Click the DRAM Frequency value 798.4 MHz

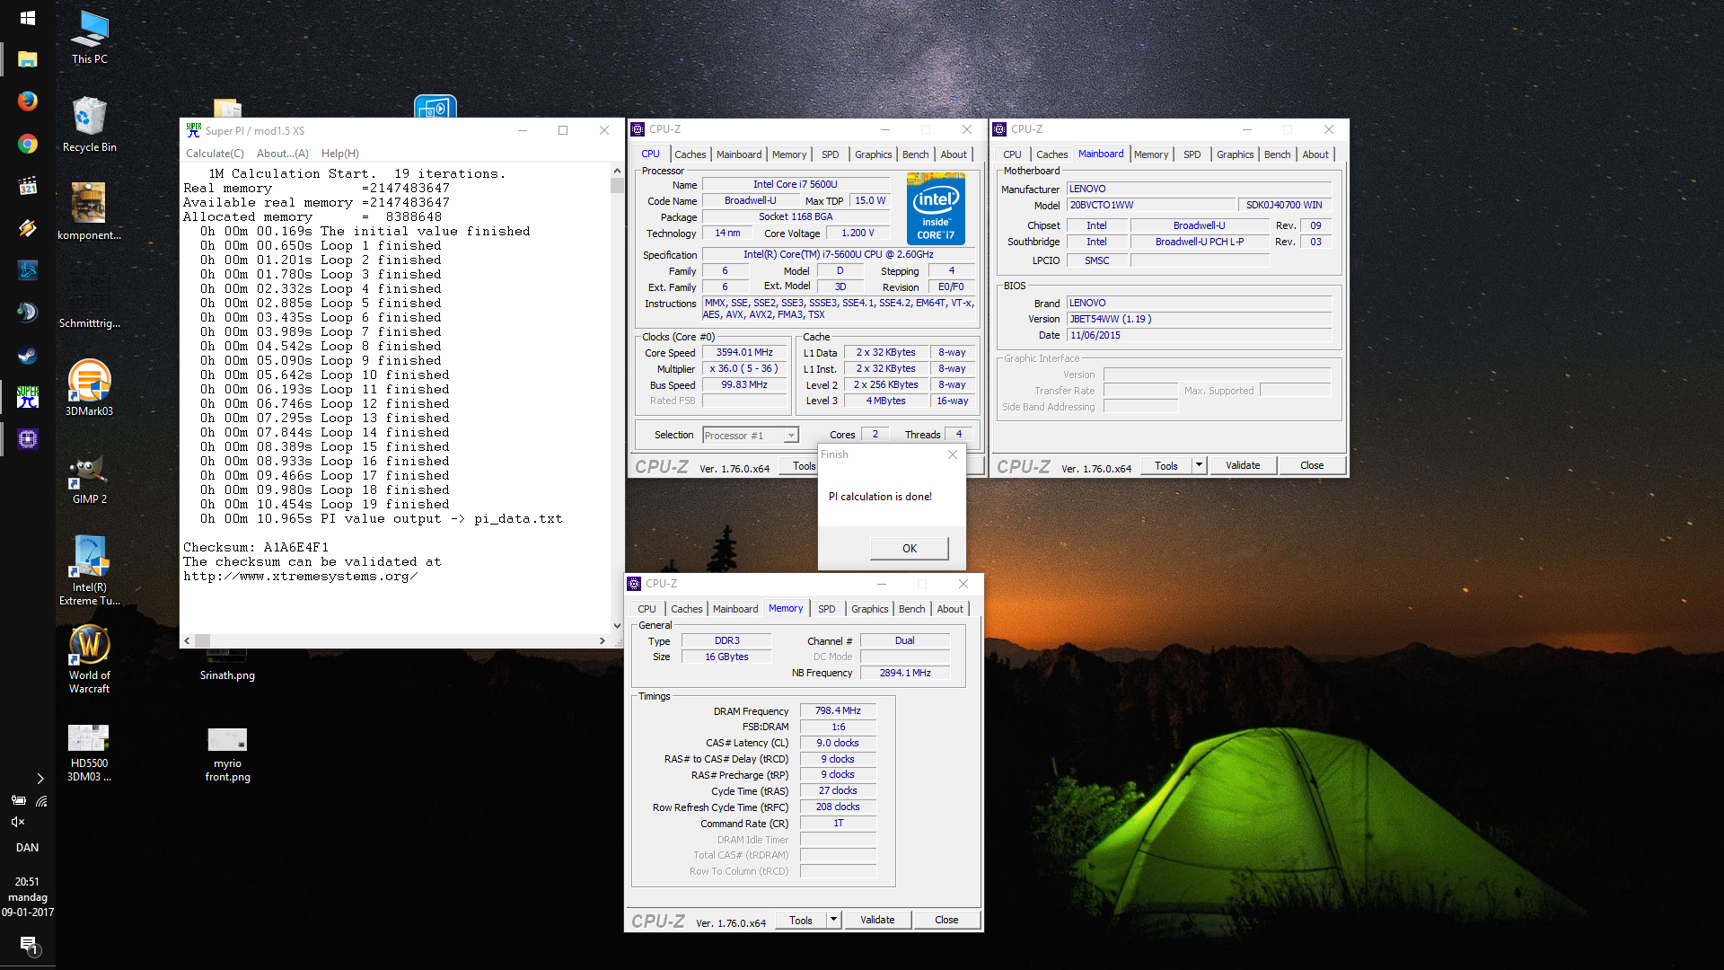click(838, 710)
